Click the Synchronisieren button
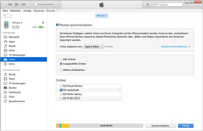Screen dimensions: 203x131 coord(160,126)
